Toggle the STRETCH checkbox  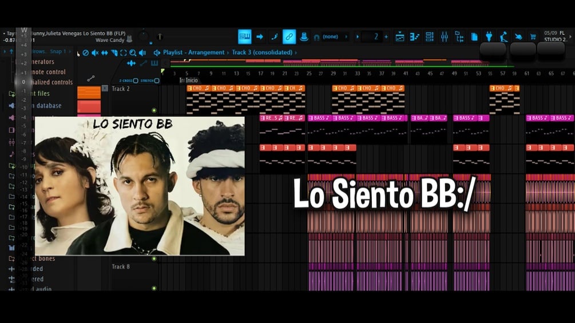pyautogui.click(x=157, y=81)
